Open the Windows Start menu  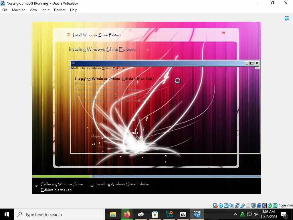pyautogui.click(x=7, y=214)
